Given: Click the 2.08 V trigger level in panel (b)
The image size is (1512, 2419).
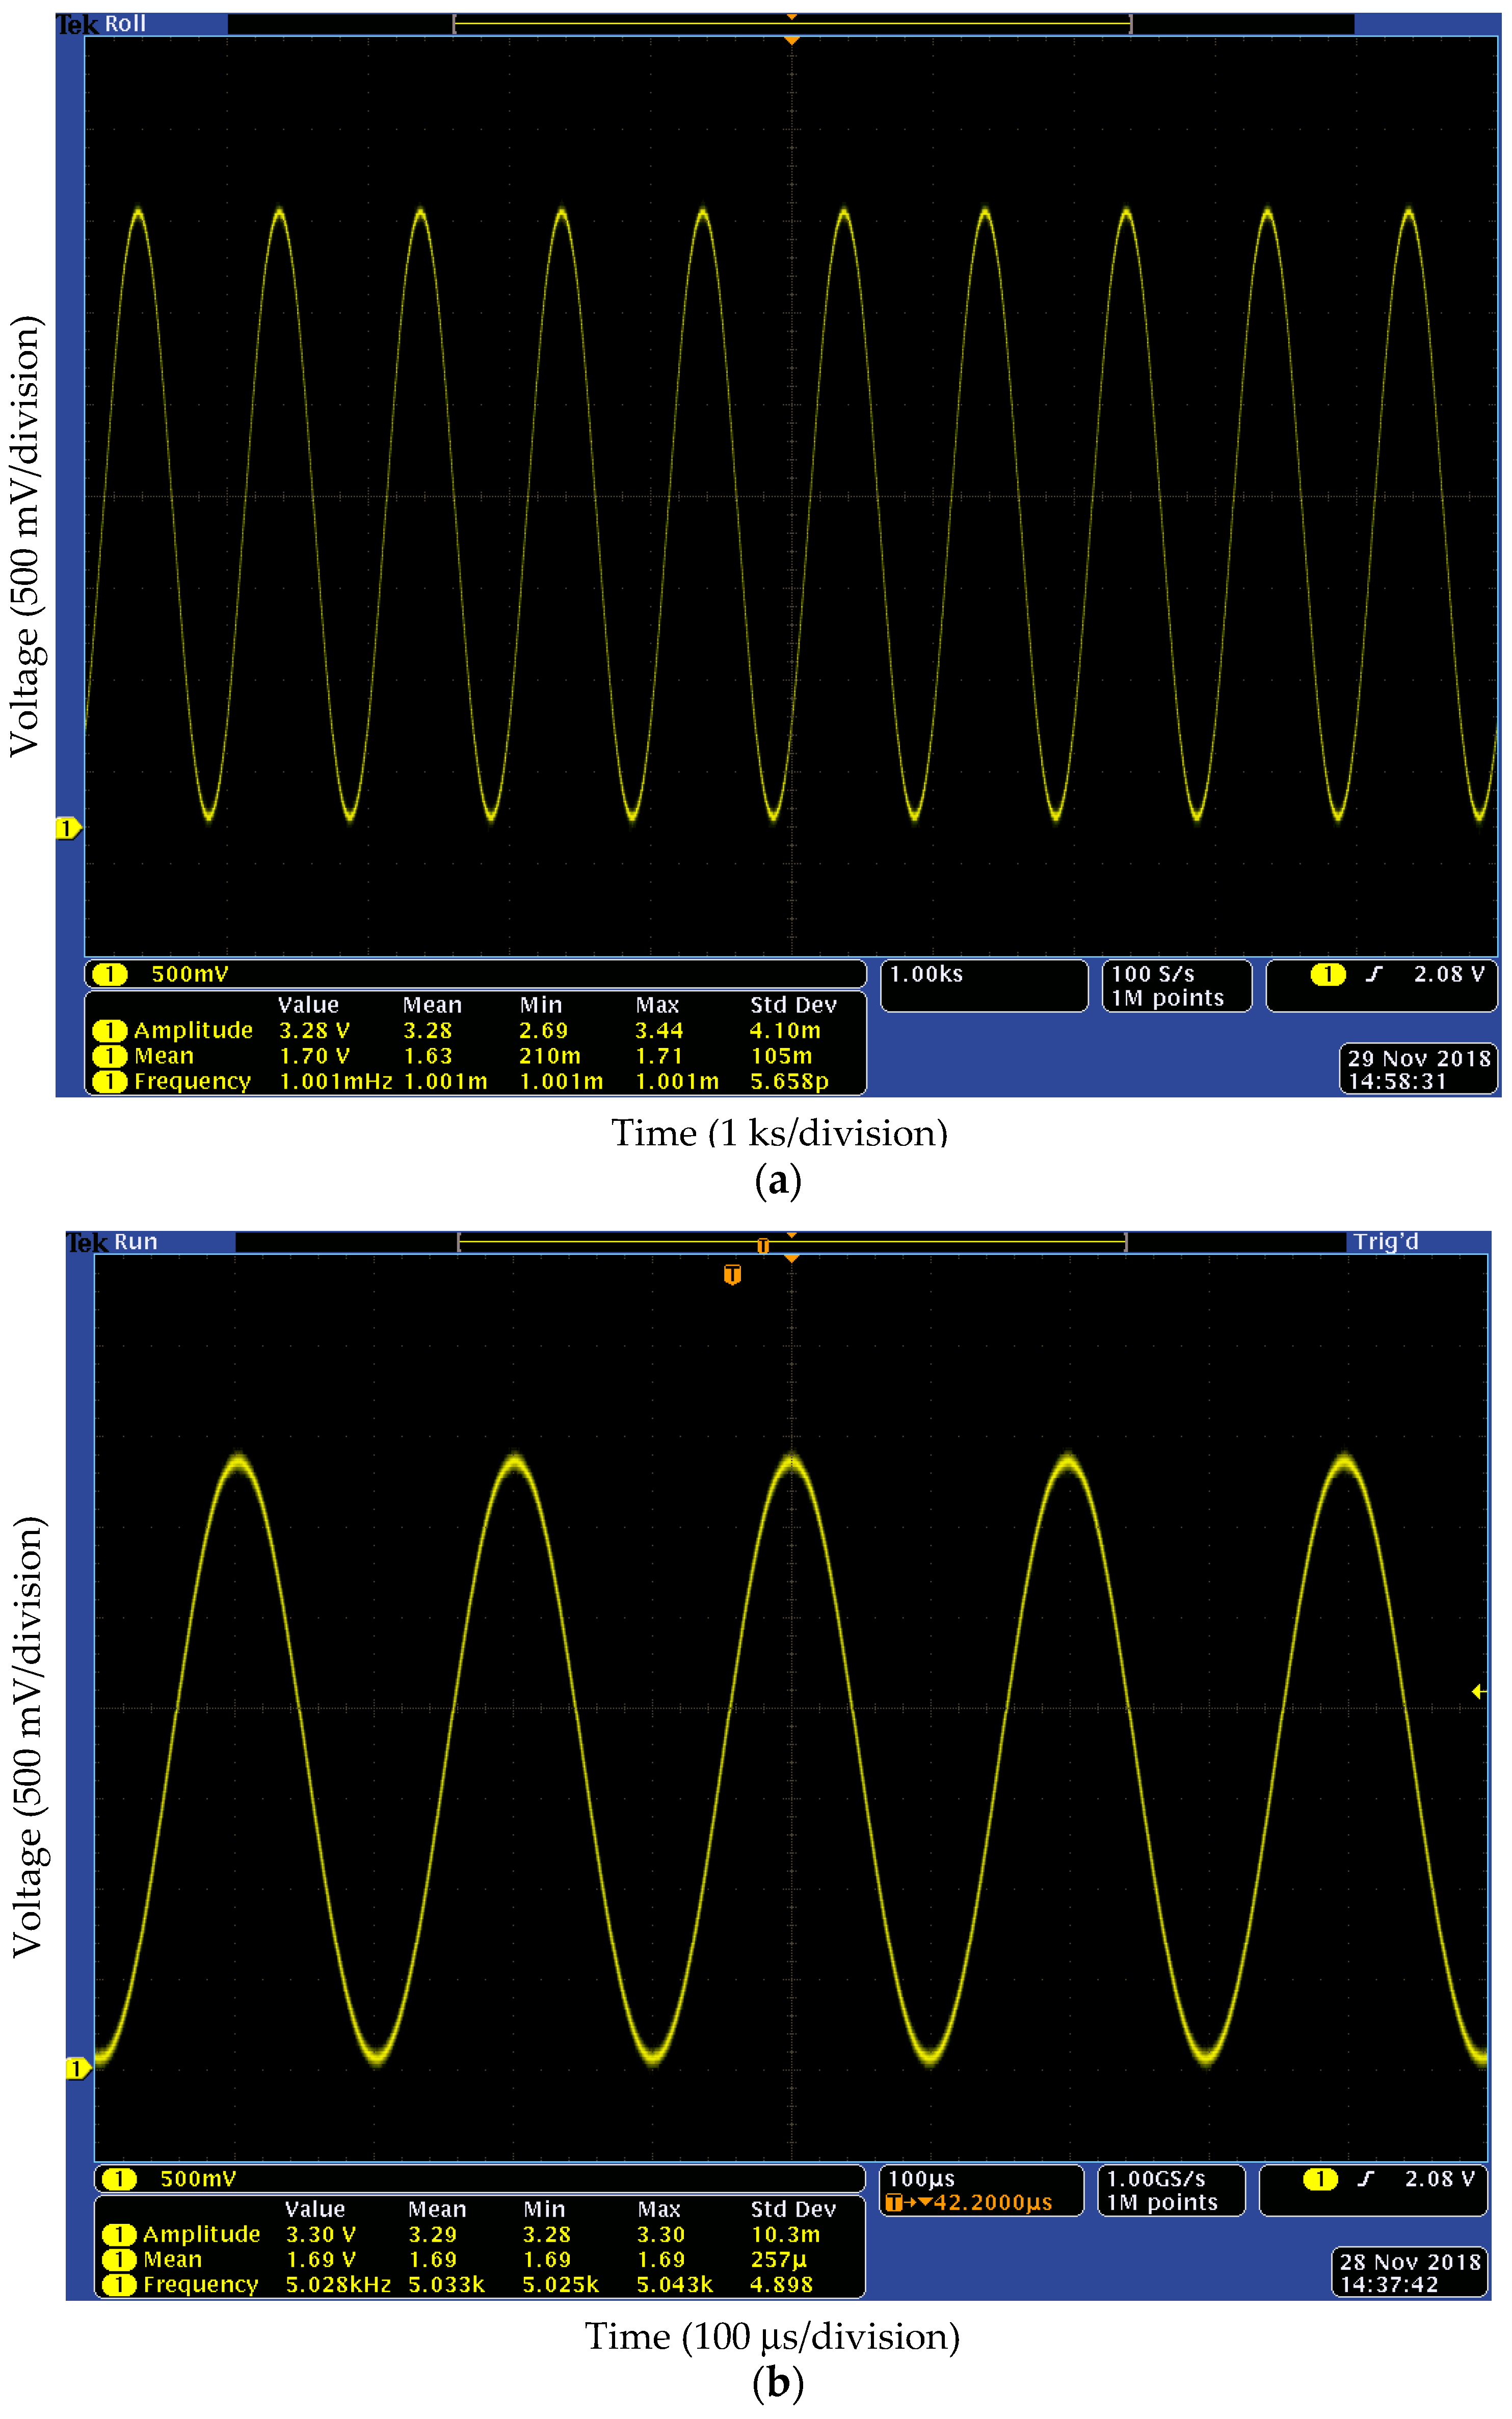Looking at the screenshot, I should (1440, 2179).
